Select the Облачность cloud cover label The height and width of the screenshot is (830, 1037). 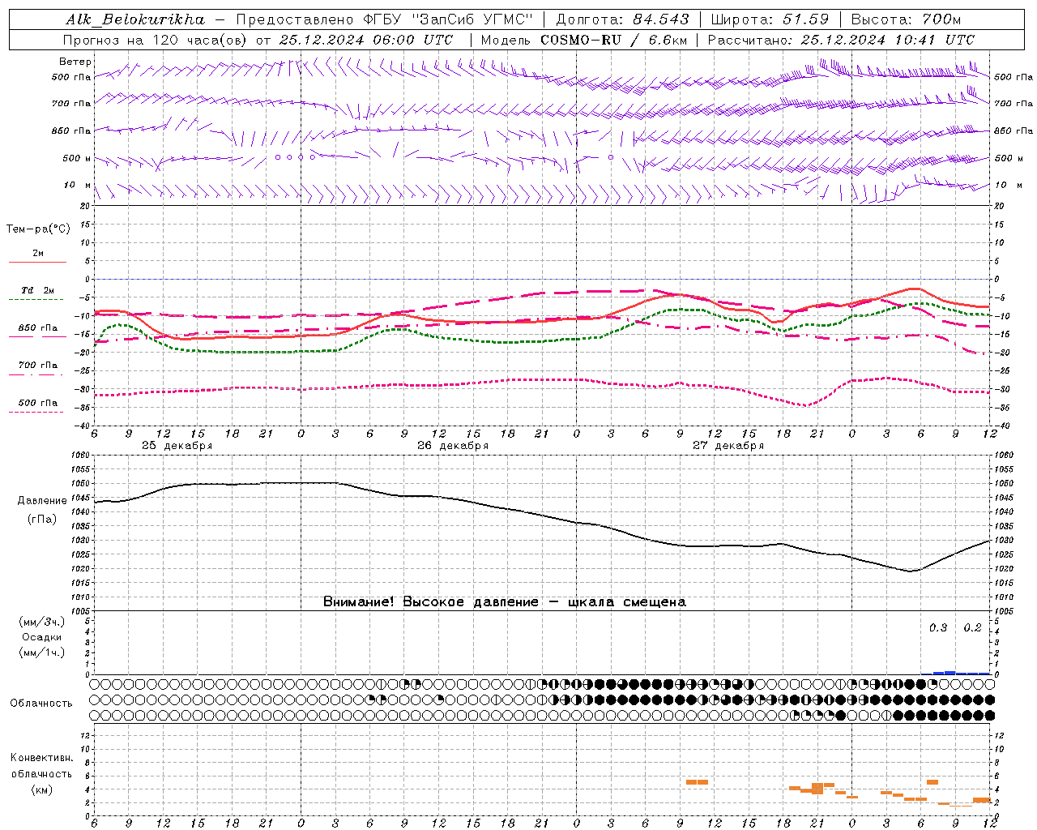[x=41, y=704]
